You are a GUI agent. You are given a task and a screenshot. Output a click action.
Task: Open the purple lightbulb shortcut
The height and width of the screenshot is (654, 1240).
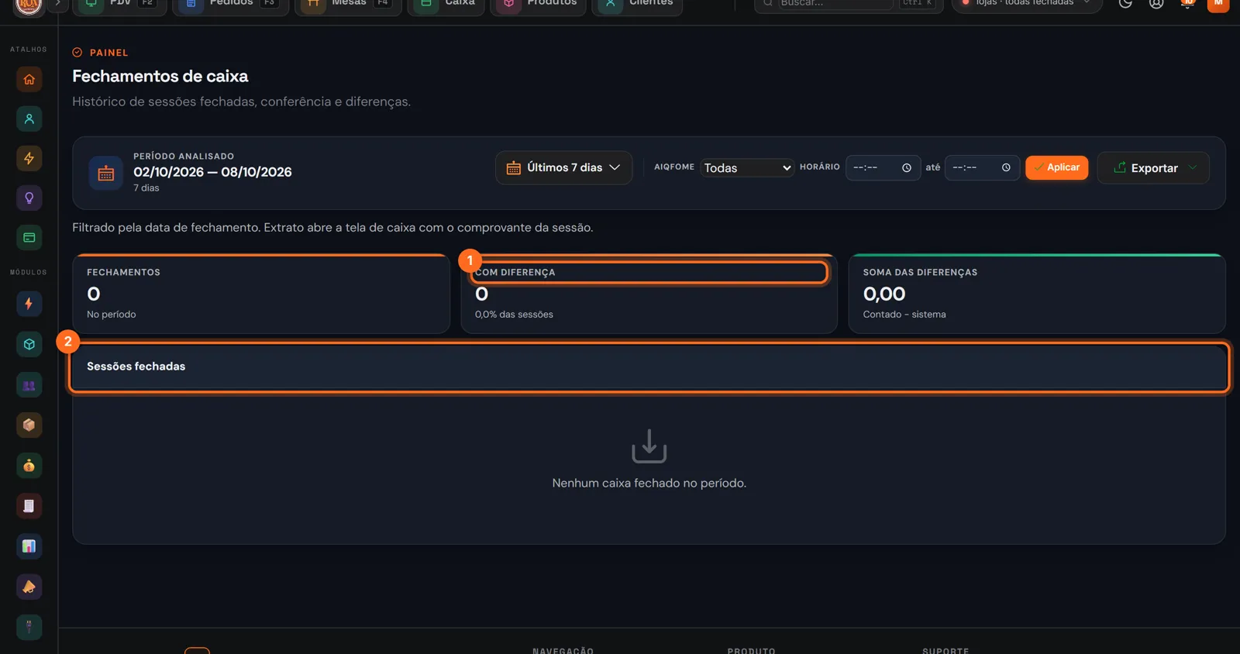[x=29, y=198]
